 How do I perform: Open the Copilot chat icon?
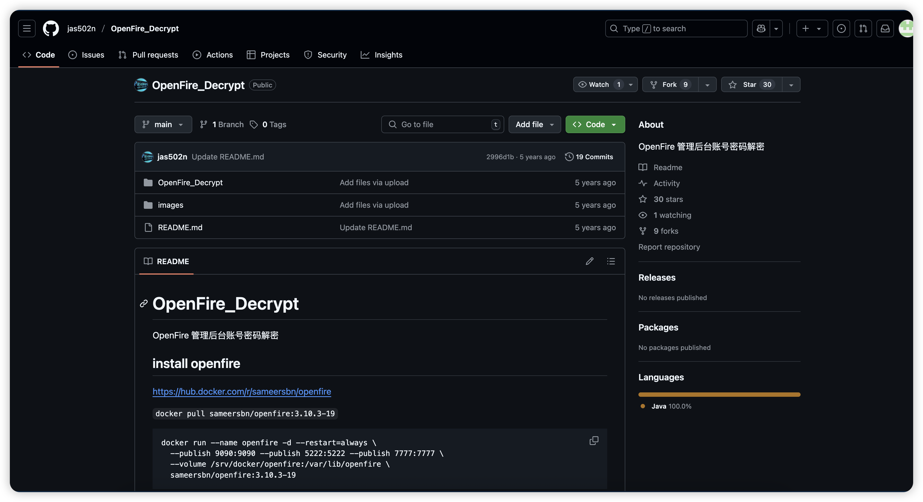click(761, 28)
